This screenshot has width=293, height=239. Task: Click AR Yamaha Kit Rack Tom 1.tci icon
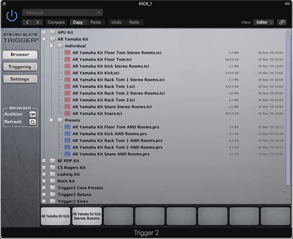tap(67, 86)
